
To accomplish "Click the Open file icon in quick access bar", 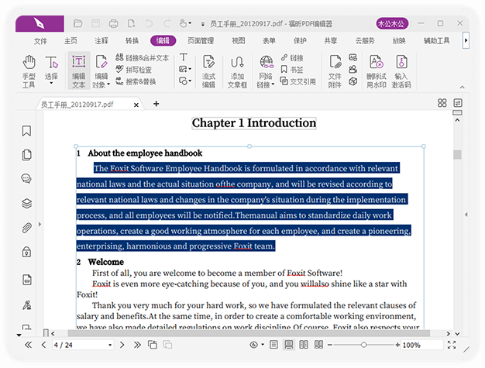I will (77, 23).
